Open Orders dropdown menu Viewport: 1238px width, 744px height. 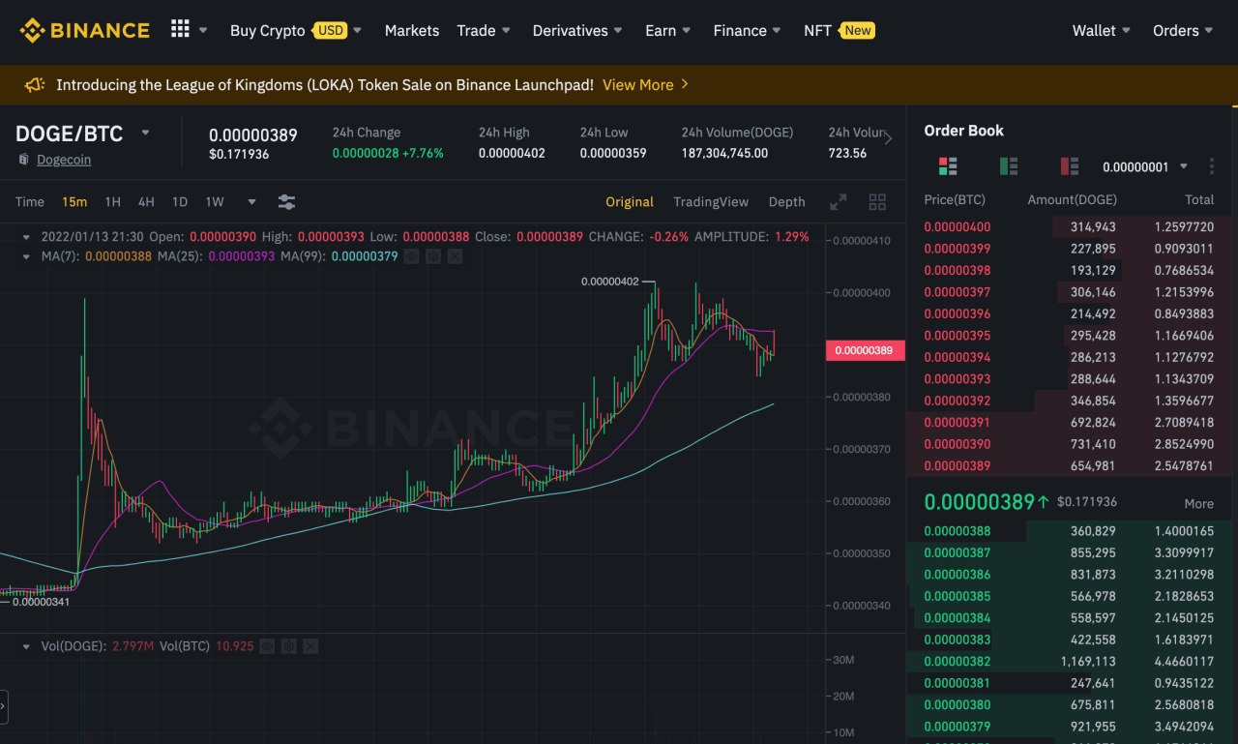(1183, 30)
